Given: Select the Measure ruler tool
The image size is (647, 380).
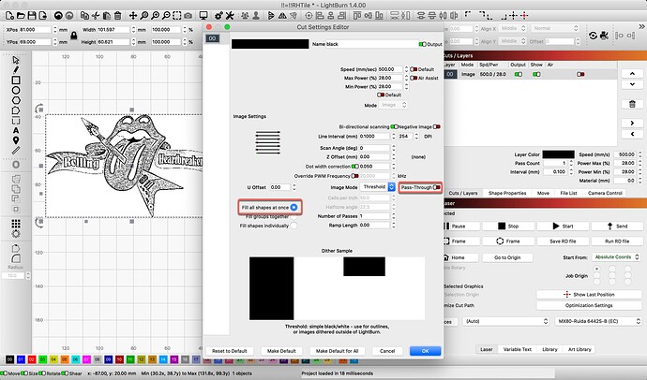Looking at the screenshot, I should pos(16,151).
